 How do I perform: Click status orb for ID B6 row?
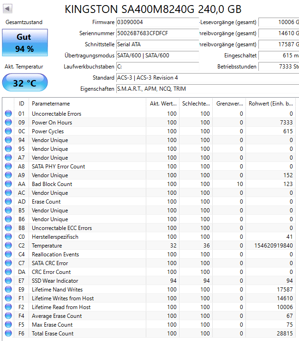[8, 219]
